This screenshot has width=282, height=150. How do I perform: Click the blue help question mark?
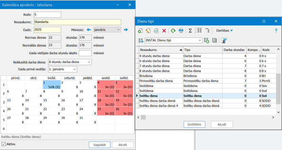(276, 30)
